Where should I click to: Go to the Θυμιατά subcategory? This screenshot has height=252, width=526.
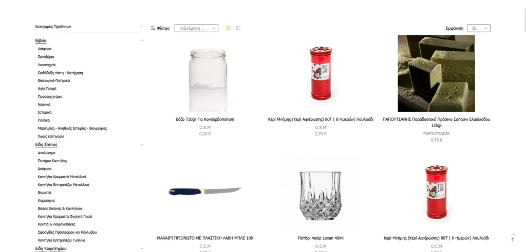click(x=44, y=193)
